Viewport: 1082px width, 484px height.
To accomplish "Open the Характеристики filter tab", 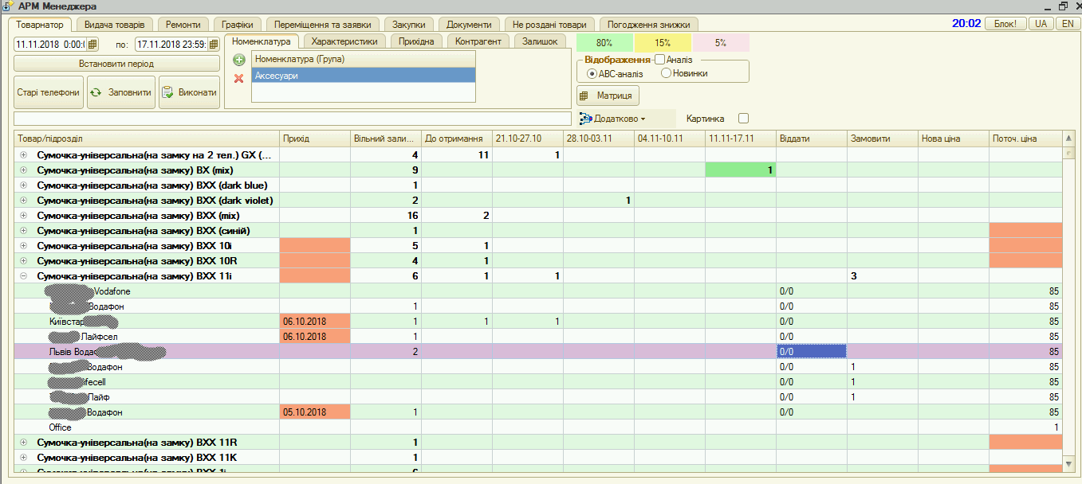I will [344, 41].
